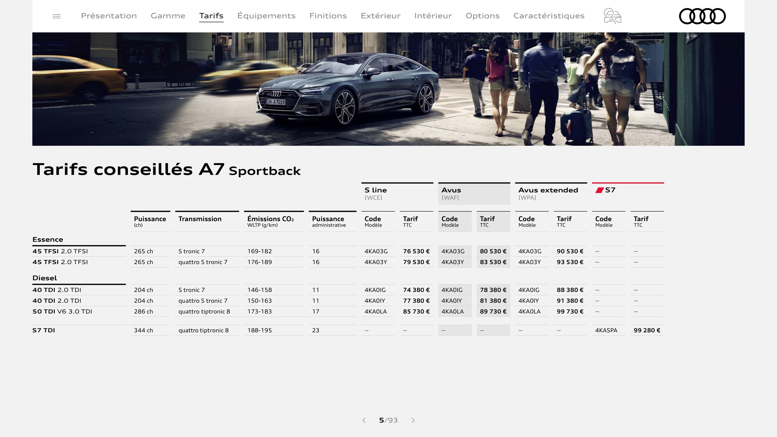Click the 344 ch power value
This screenshot has height=437, width=777.
coord(144,330)
